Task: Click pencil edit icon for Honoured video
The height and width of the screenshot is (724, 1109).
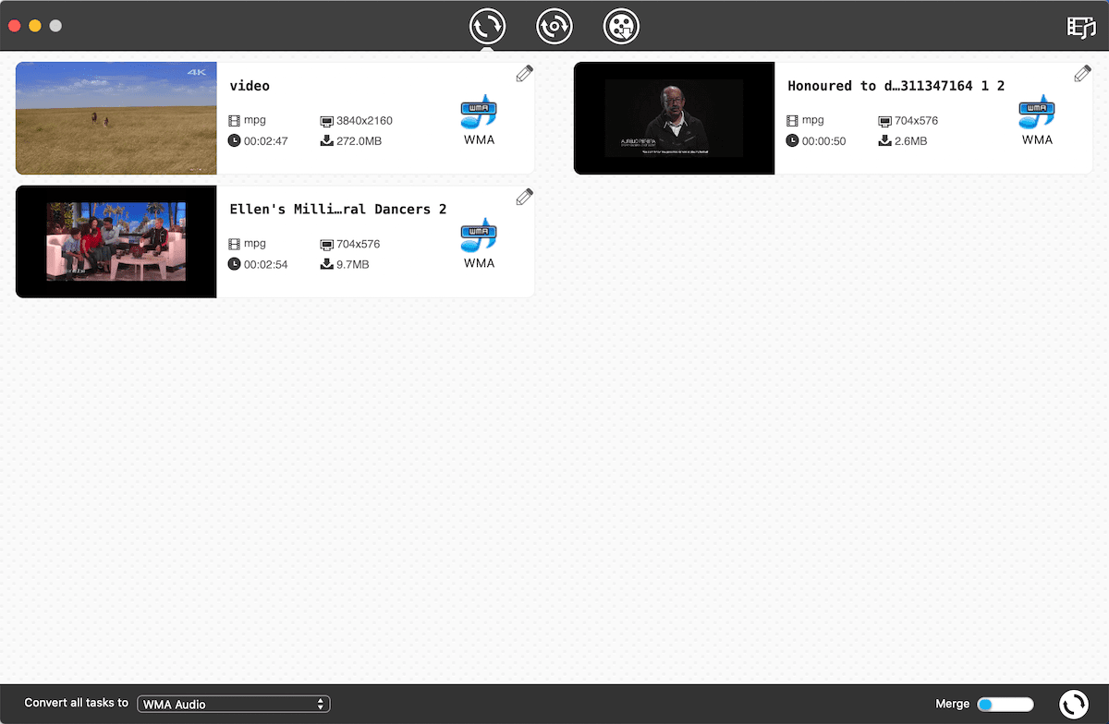Action: tap(1082, 74)
